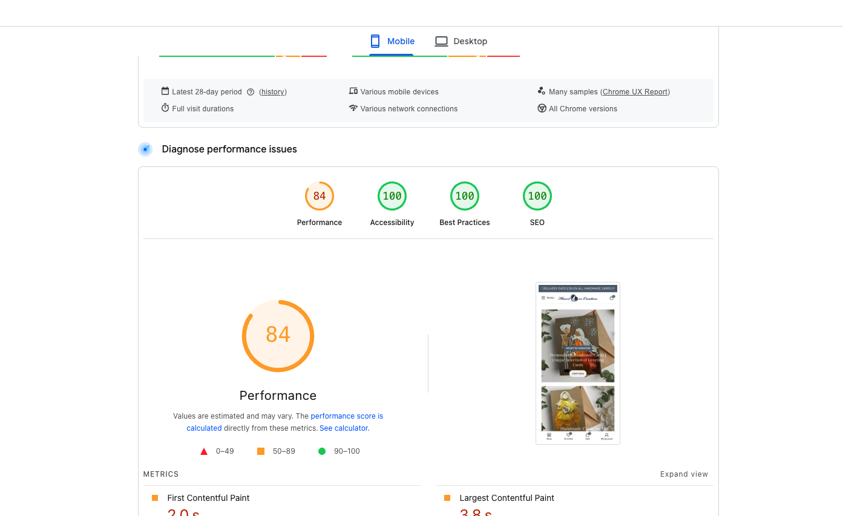Click the large 84 Performance gauge

tap(278, 336)
